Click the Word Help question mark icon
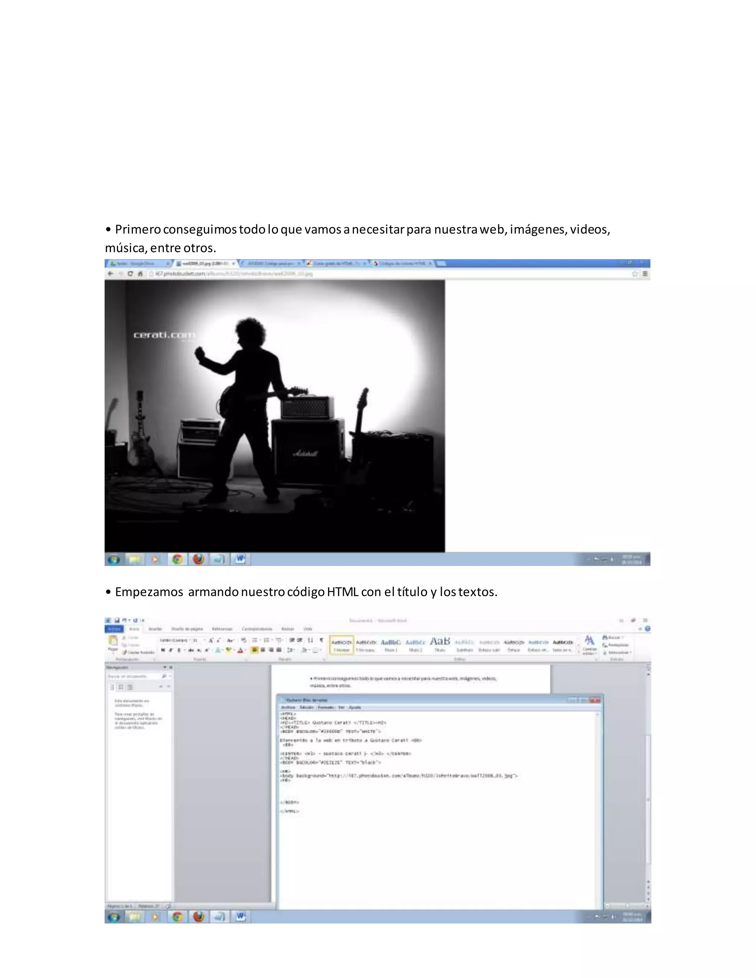 coord(647,629)
